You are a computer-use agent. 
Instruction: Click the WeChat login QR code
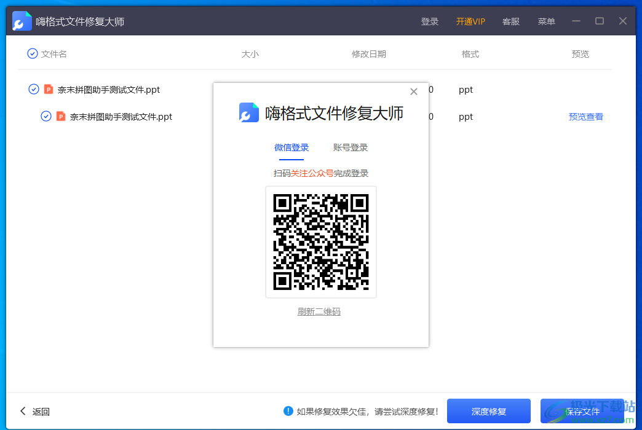(321, 242)
